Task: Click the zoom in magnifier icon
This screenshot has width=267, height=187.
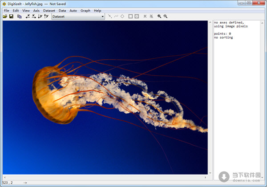Action: (159, 16)
